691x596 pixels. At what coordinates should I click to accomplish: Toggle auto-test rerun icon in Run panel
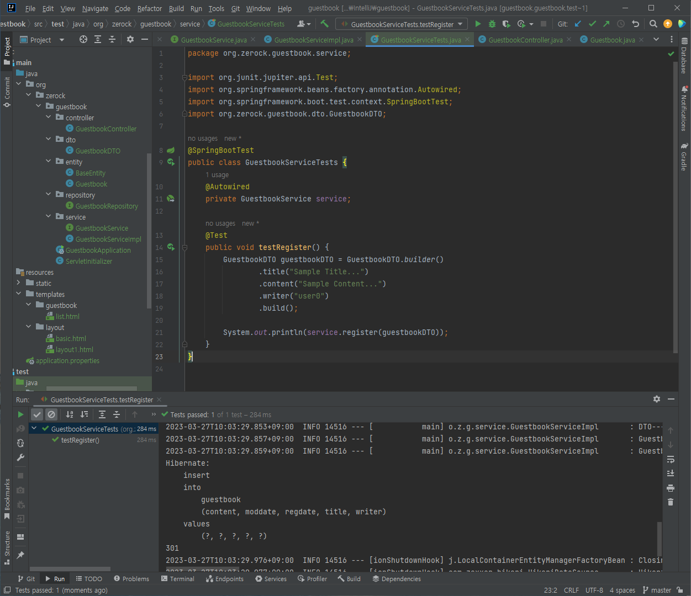tap(20, 443)
